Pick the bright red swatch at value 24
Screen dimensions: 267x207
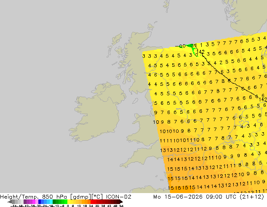click(92, 202)
